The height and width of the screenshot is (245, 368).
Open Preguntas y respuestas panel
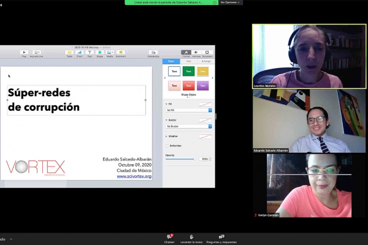coord(221,239)
